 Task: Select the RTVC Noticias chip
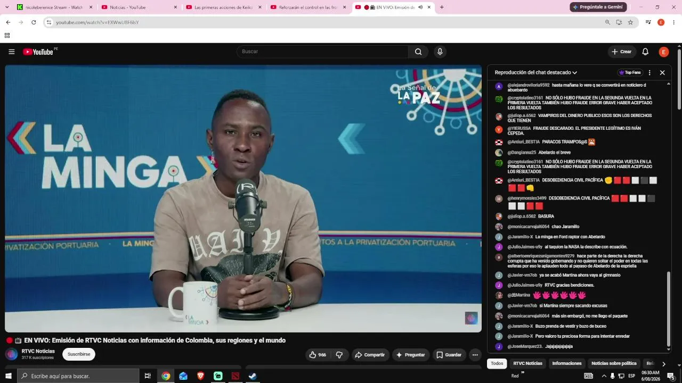click(x=527, y=363)
